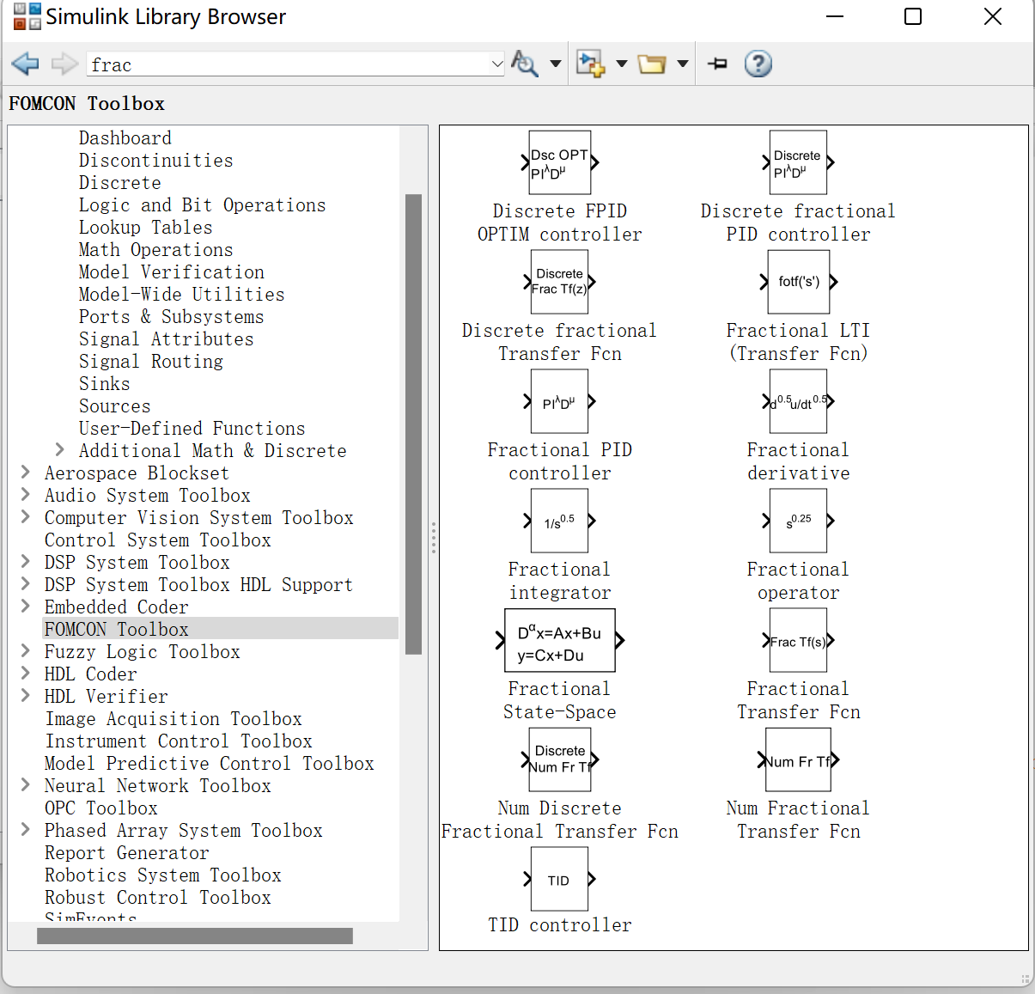Select Sinks library
Viewport: 1035px width, 994px height.
click(x=105, y=384)
